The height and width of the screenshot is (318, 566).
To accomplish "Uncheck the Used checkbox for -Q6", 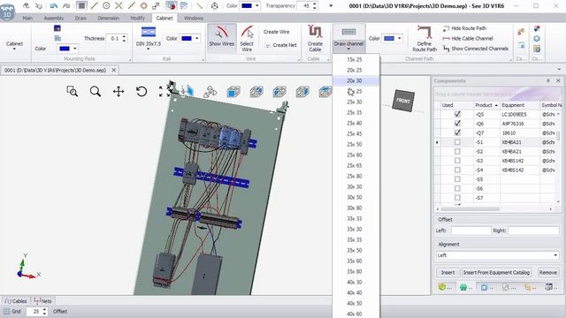I will [x=457, y=124].
